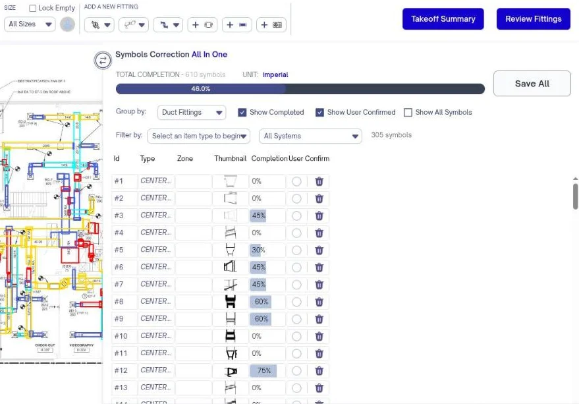579x404 pixels.
Task: Click the swap arrows panel toggle icon
Action: click(103, 60)
